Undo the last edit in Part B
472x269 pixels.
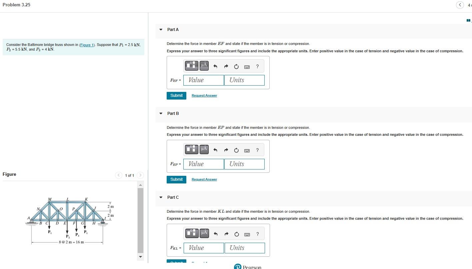215,150
